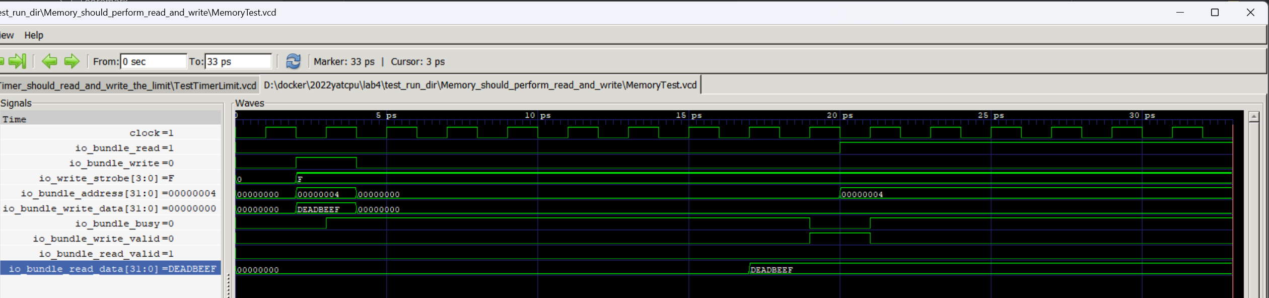Image resolution: width=1269 pixels, height=298 pixels.
Task: Click the green left arrow icon
Action: pyautogui.click(x=49, y=61)
